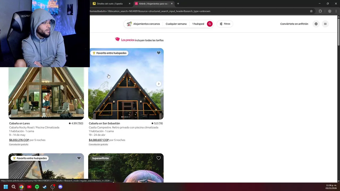Click the $4,080,657 COP price
340x191 pixels.
pyautogui.click(x=99, y=140)
